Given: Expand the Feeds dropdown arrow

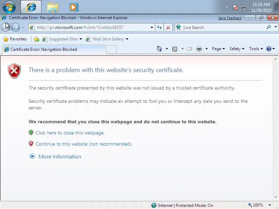Looking at the screenshot, I should click(182, 49).
